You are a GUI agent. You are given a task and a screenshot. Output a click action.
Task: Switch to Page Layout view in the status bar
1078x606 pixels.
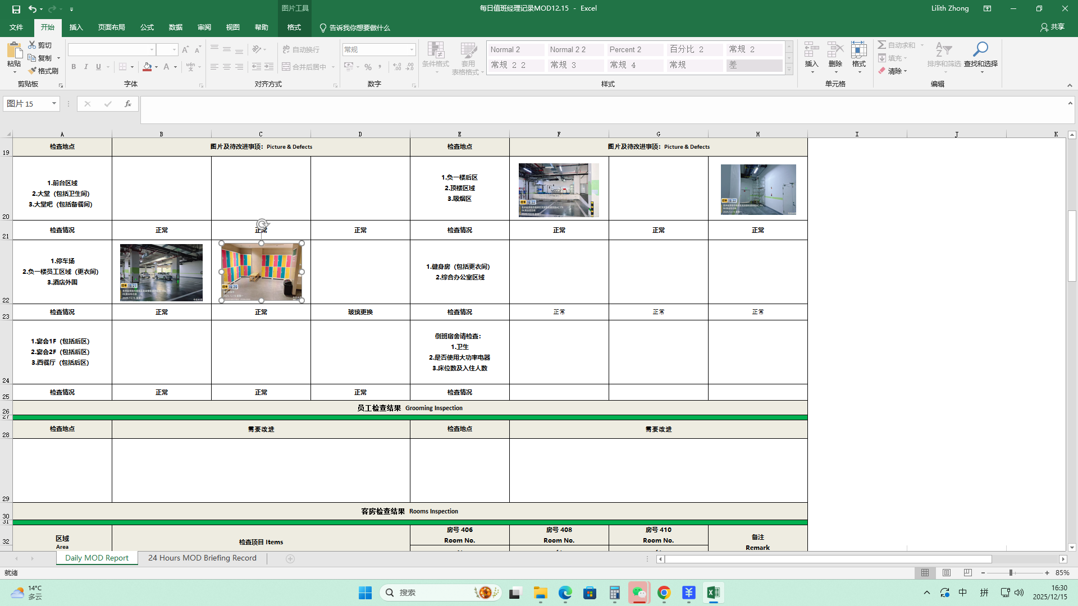(947, 573)
